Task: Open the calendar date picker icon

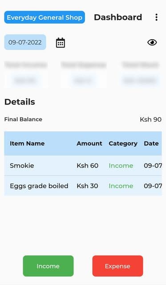Action: [x=61, y=43]
